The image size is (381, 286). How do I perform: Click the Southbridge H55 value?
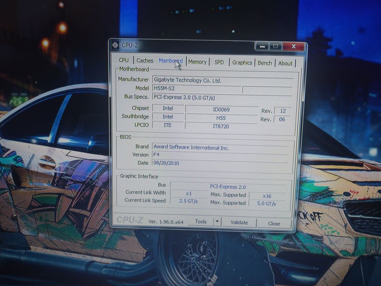tap(221, 118)
